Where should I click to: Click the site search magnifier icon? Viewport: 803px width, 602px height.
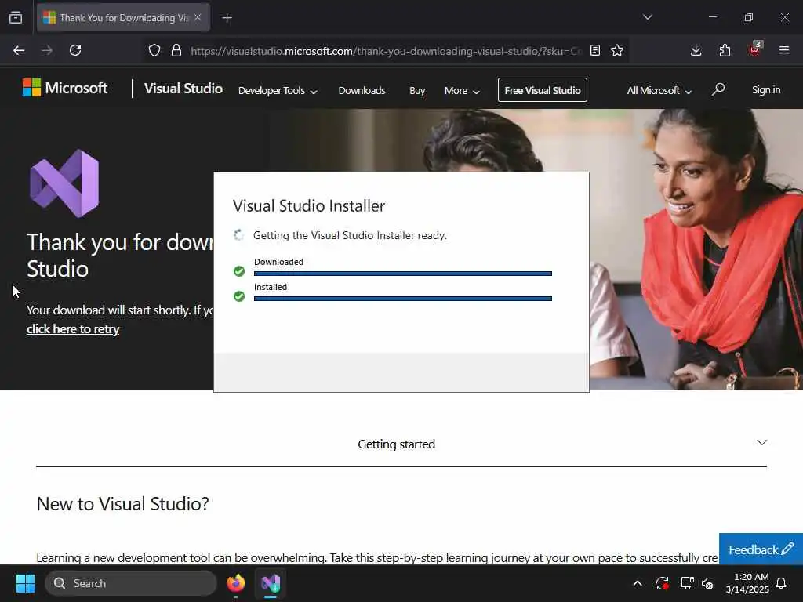[718, 89]
